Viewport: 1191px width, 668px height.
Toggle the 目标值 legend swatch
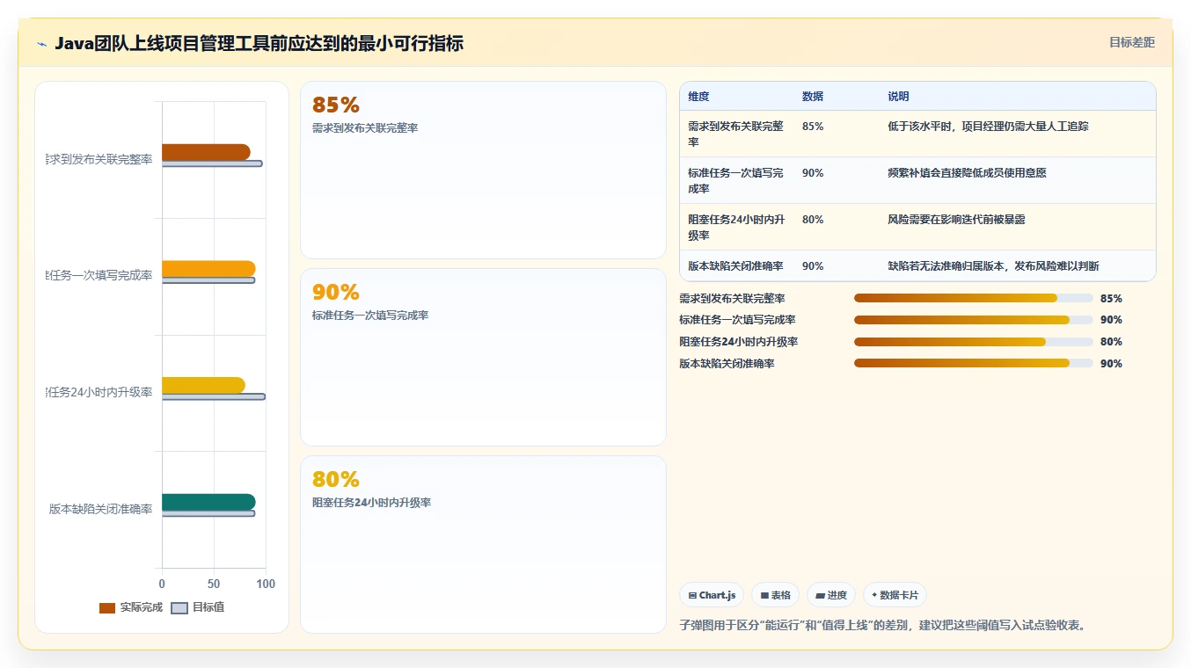point(179,608)
